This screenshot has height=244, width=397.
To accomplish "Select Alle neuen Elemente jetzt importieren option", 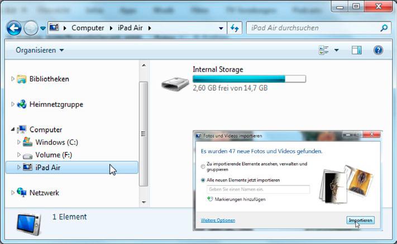I will 203,180.
